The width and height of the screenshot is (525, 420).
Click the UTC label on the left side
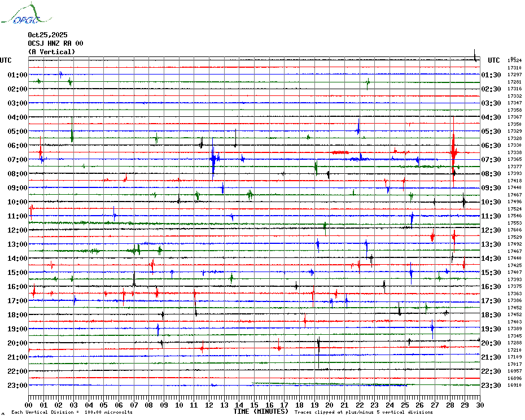click(6, 60)
